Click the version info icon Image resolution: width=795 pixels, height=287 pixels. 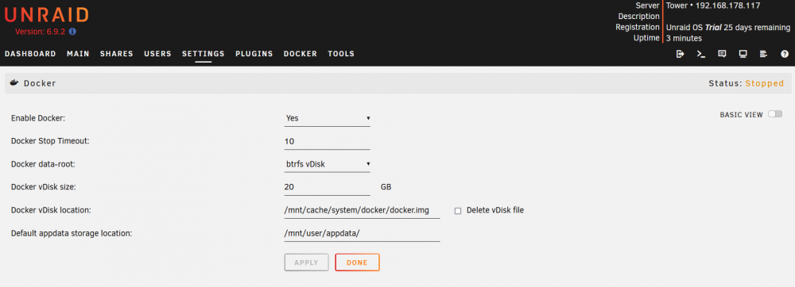tap(72, 32)
